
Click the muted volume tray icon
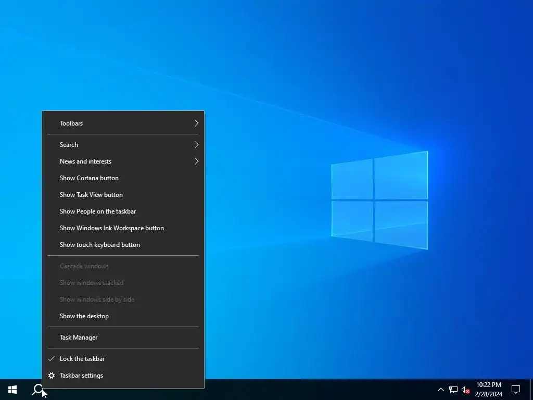click(466, 390)
